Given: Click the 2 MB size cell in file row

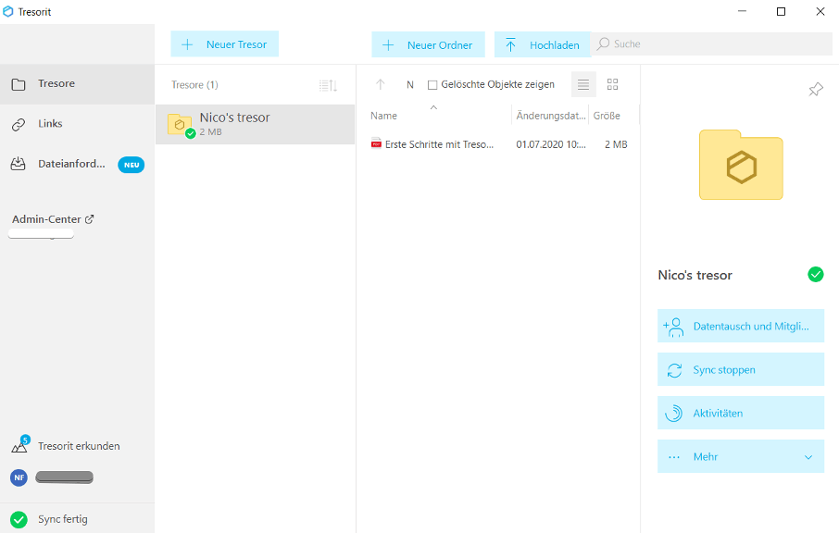Looking at the screenshot, I should click(616, 144).
